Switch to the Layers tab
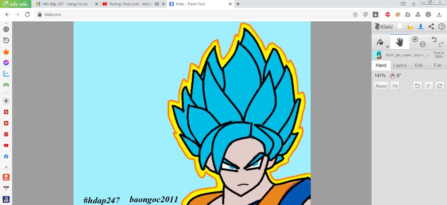This screenshot has width=447, height=205. click(400, 65)
